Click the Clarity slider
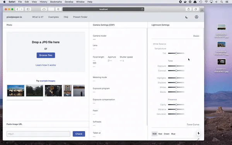The image size is (232, 145). pos(176,104)
